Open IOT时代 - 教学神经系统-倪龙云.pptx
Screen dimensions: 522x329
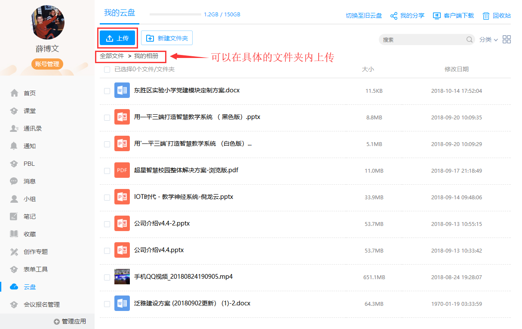coord(184,197)
